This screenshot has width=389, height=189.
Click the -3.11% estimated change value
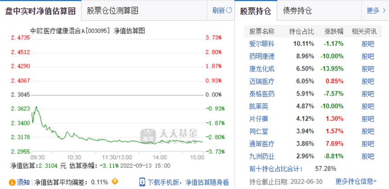(x=109, y=165)
